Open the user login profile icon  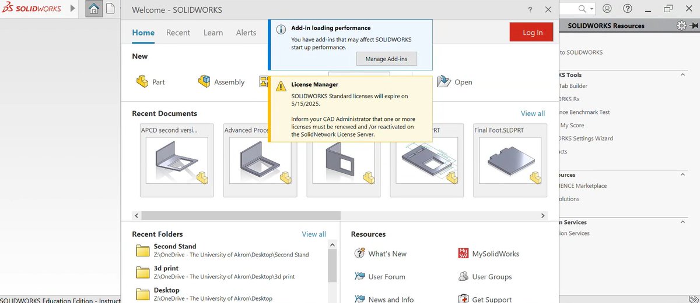click(607, 9)
